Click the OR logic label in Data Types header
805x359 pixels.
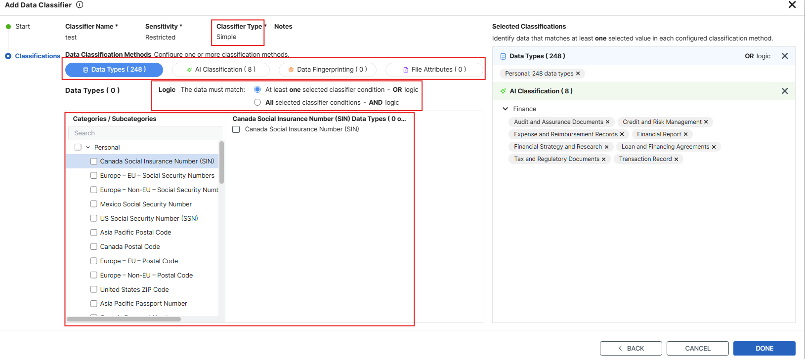click(758, 56)
